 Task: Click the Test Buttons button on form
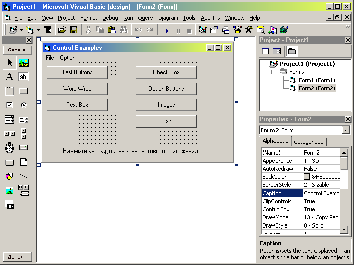pyautogui.click(x=77, y=72)
